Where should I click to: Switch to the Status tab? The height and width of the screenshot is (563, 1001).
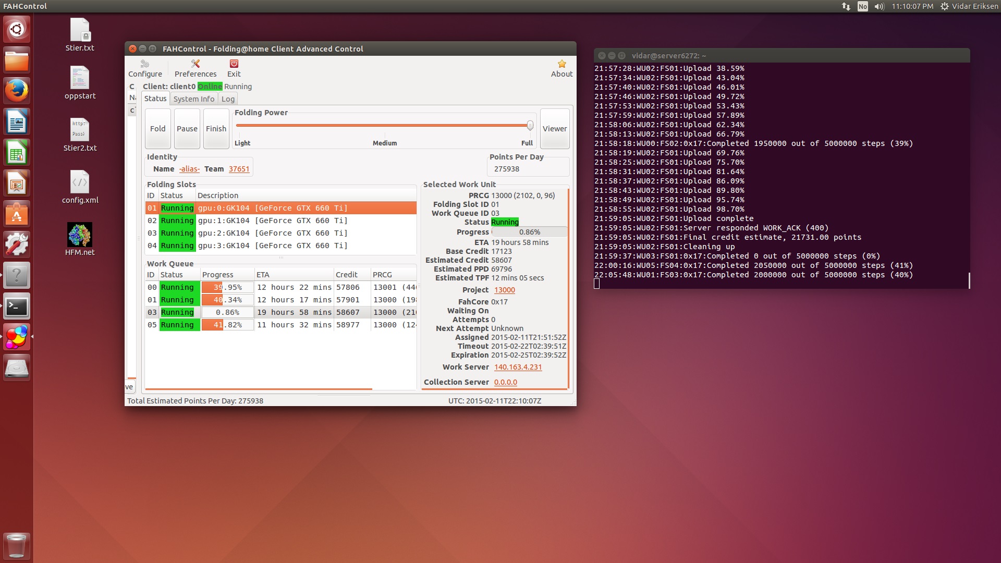(155, 99)
